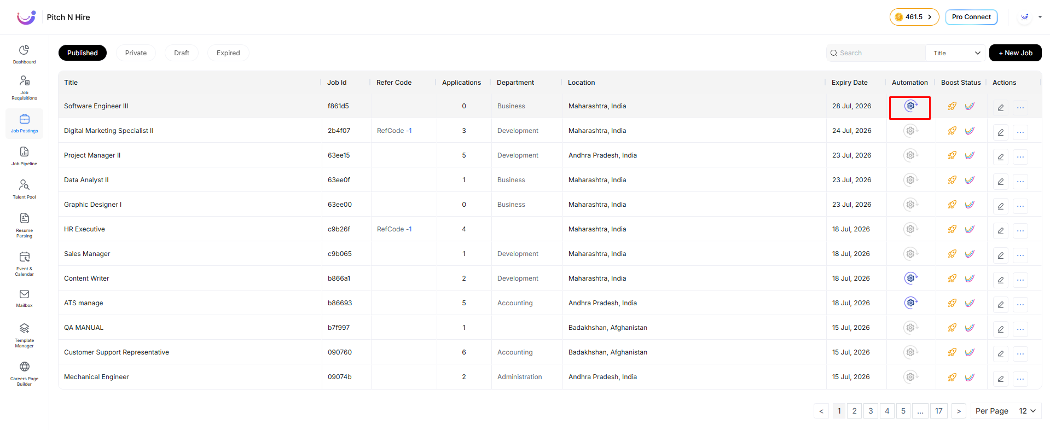The image size is (1050, 430).
Task: Expand the user profile menu arrow
Action: (1040, 17)
